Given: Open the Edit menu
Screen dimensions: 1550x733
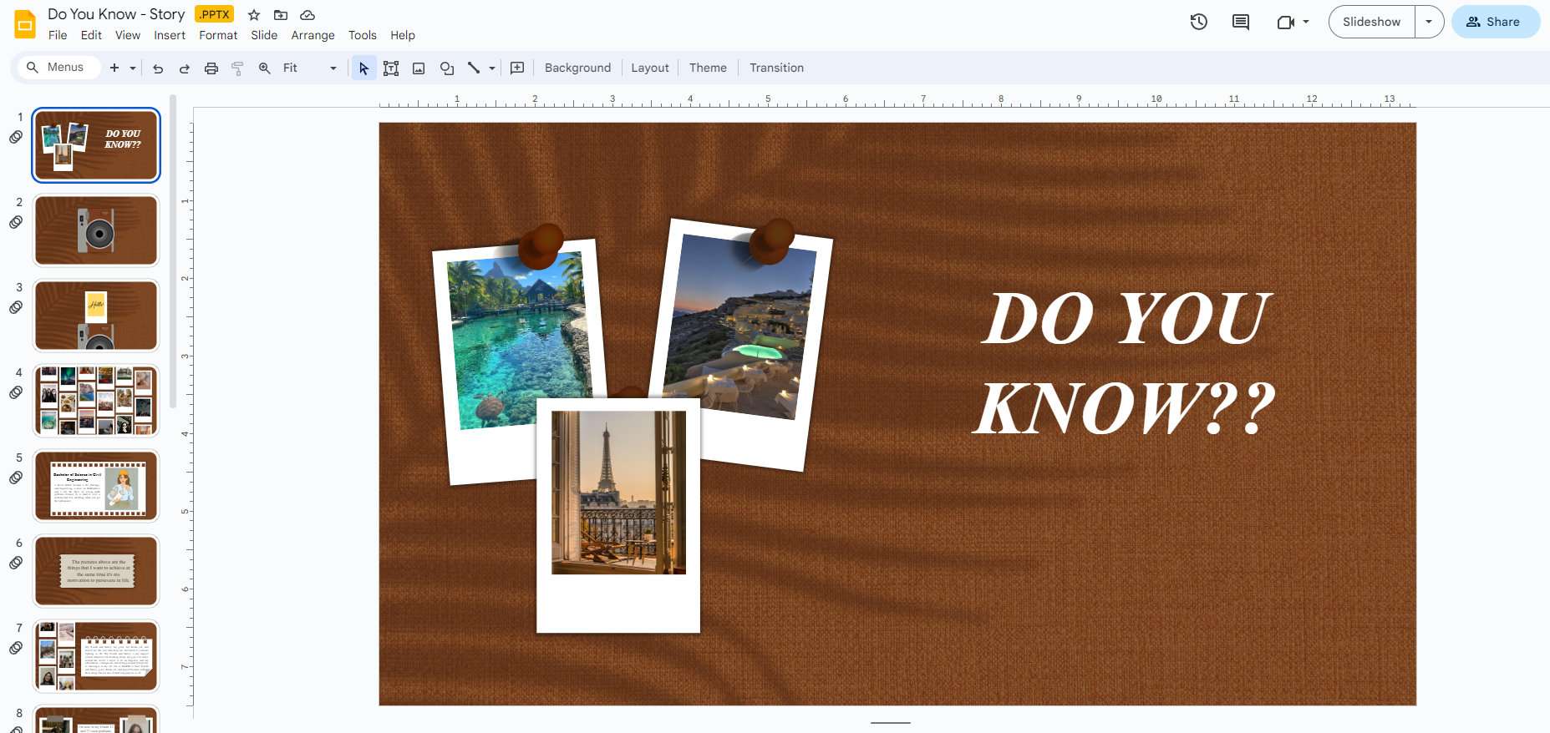Looking at the screenshot, I should click(x=91, y=35).
